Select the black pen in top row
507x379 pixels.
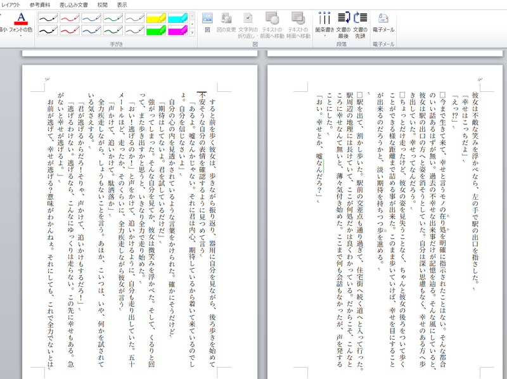point(48,18)
